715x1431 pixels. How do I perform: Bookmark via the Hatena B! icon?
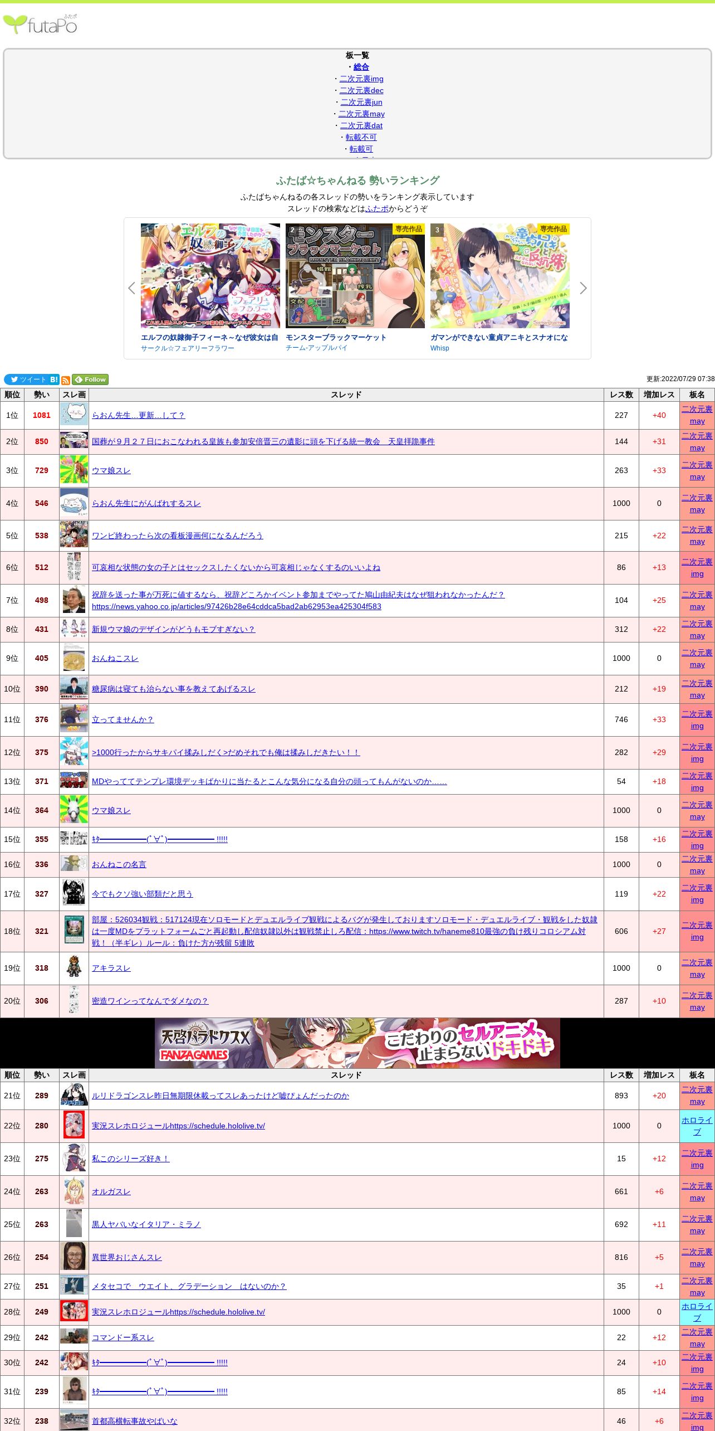point(54,379)
